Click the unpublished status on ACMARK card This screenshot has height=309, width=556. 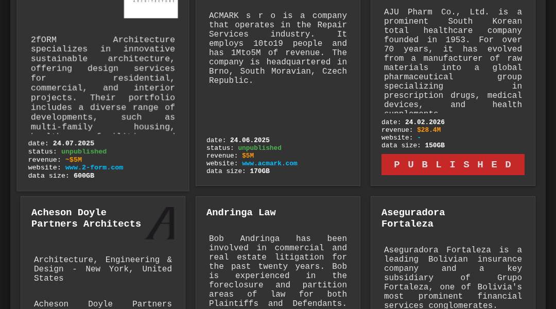point(259,148)
